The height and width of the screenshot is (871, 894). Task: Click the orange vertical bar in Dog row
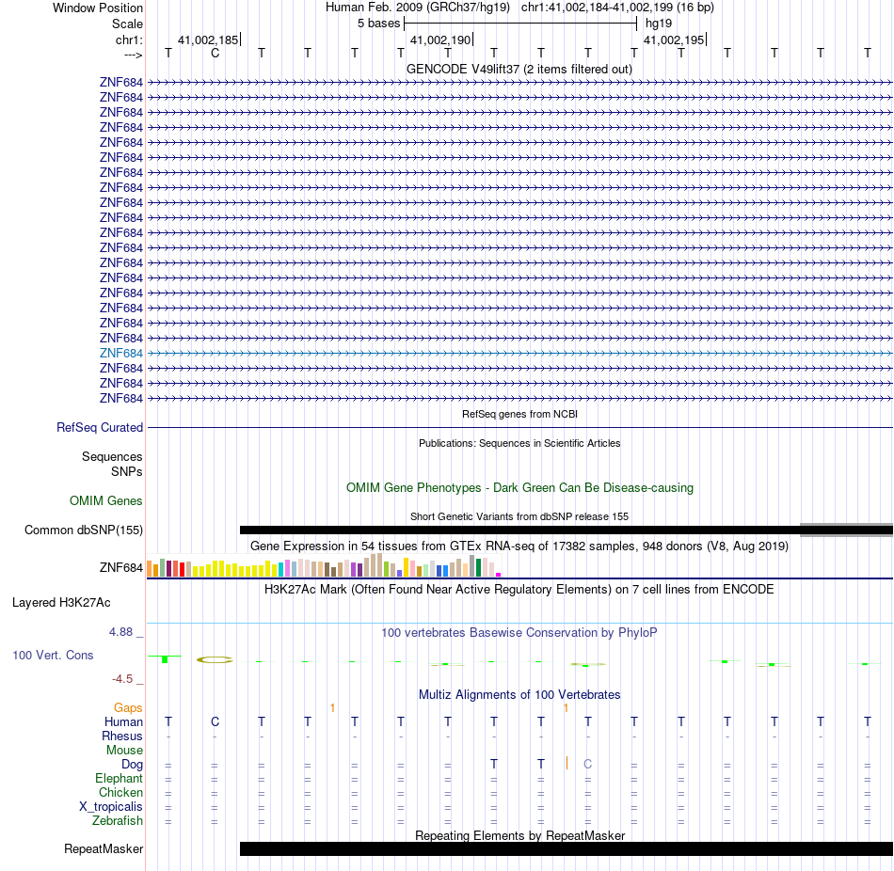[567, 763]
